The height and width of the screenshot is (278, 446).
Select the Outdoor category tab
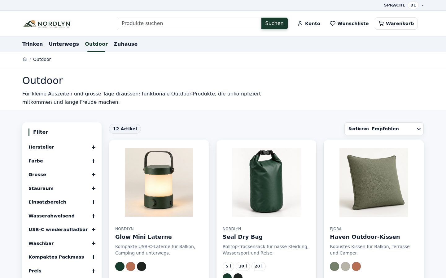tap(96, 44)
